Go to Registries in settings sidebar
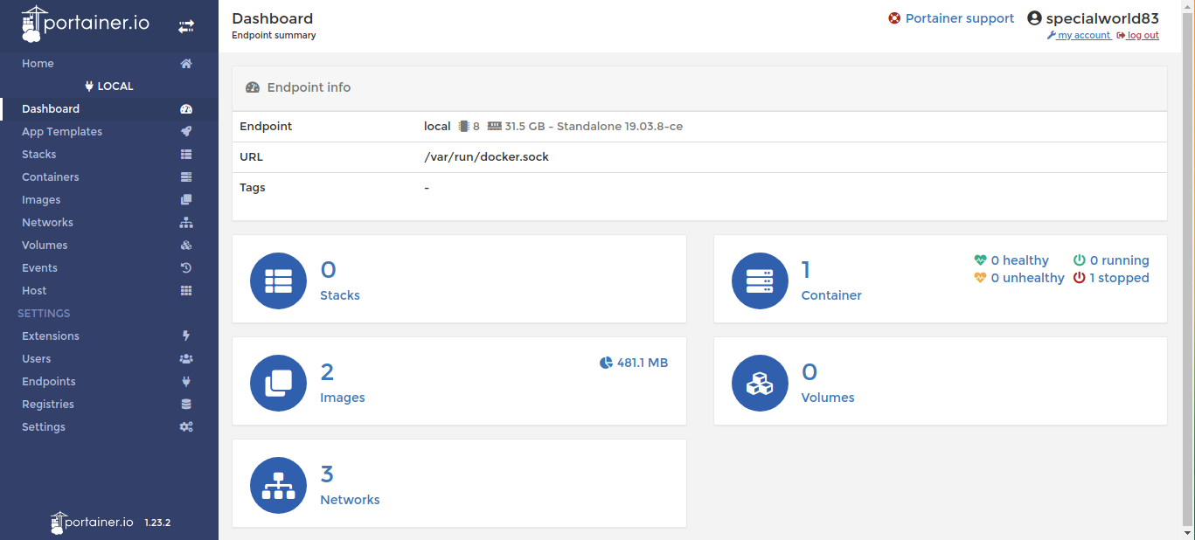1195x540 pixels. click(x=48, y=405)
